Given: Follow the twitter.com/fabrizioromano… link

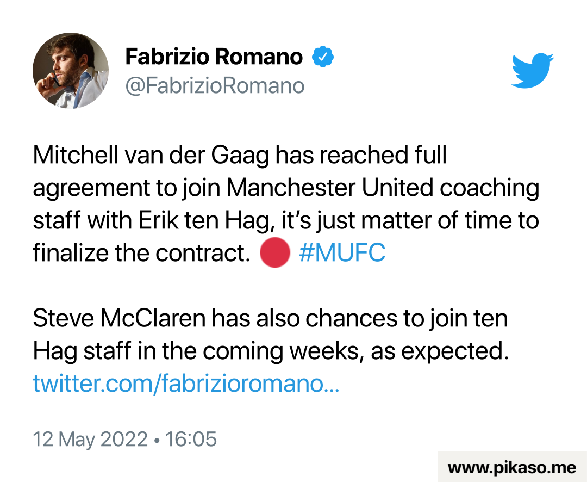Looking at the screenshot, I should [x=186, y=384].
